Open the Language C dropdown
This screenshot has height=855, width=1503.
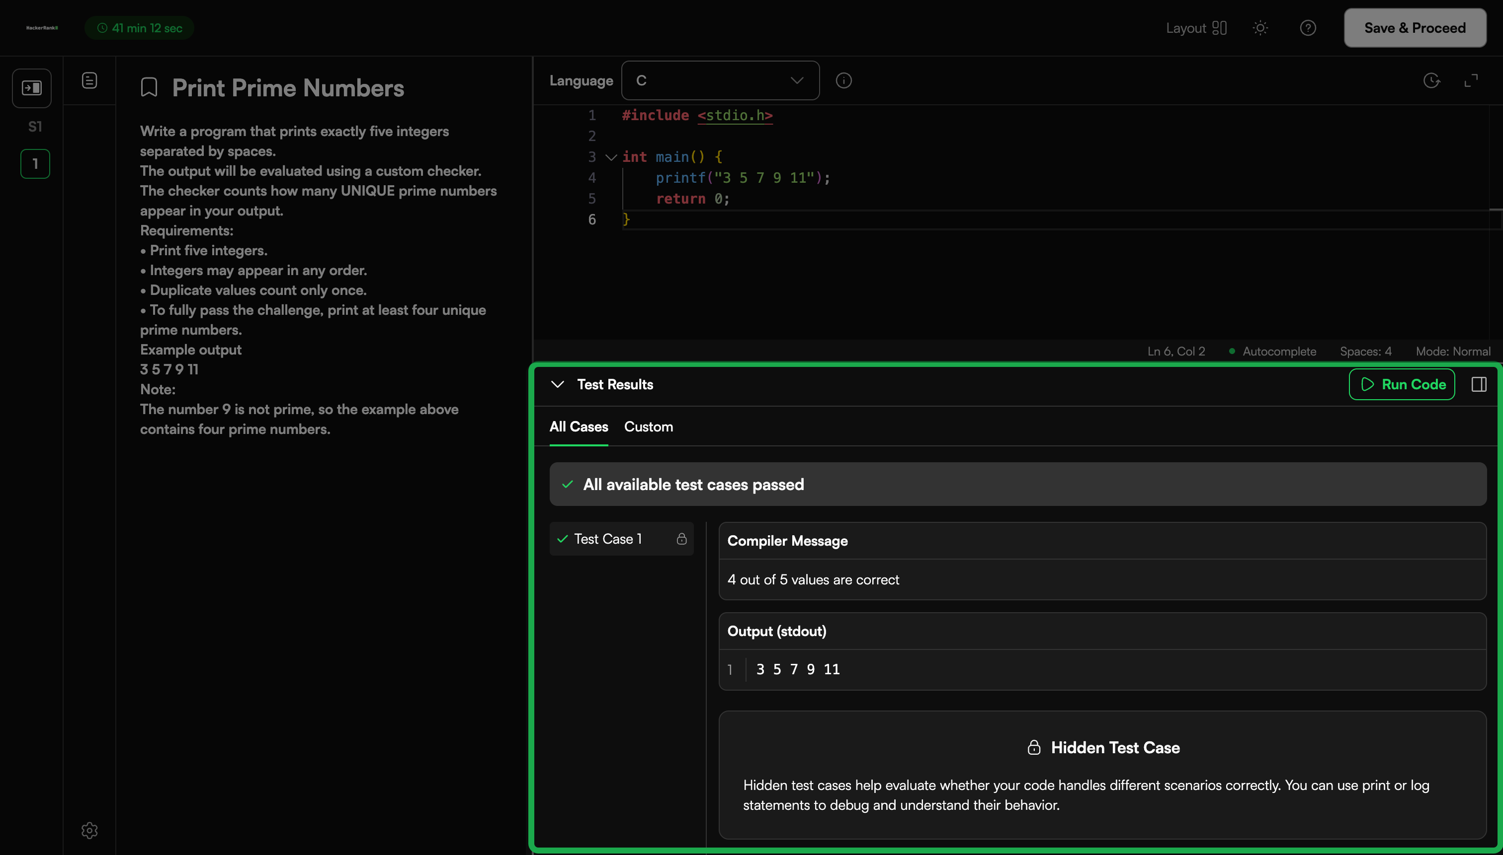pyautogui.click(x=720, y=80)
